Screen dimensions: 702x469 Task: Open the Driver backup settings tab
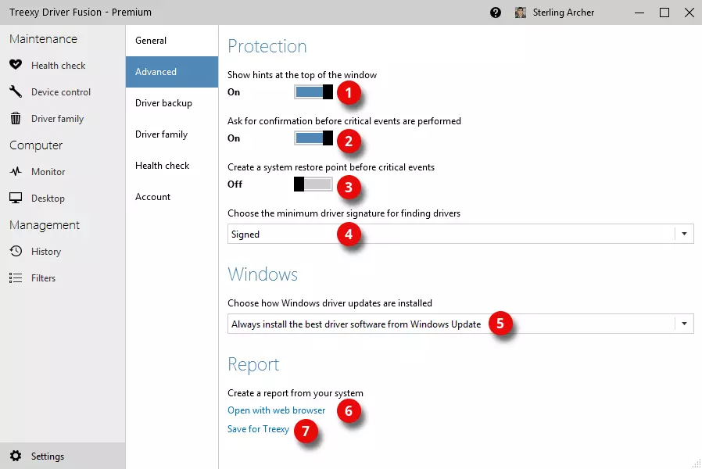point(172,103)
